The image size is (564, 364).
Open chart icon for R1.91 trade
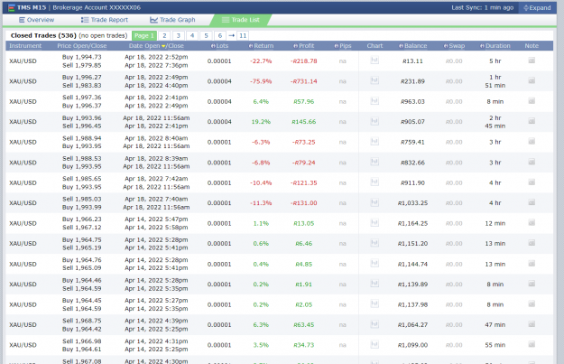[x=374, y=284]
